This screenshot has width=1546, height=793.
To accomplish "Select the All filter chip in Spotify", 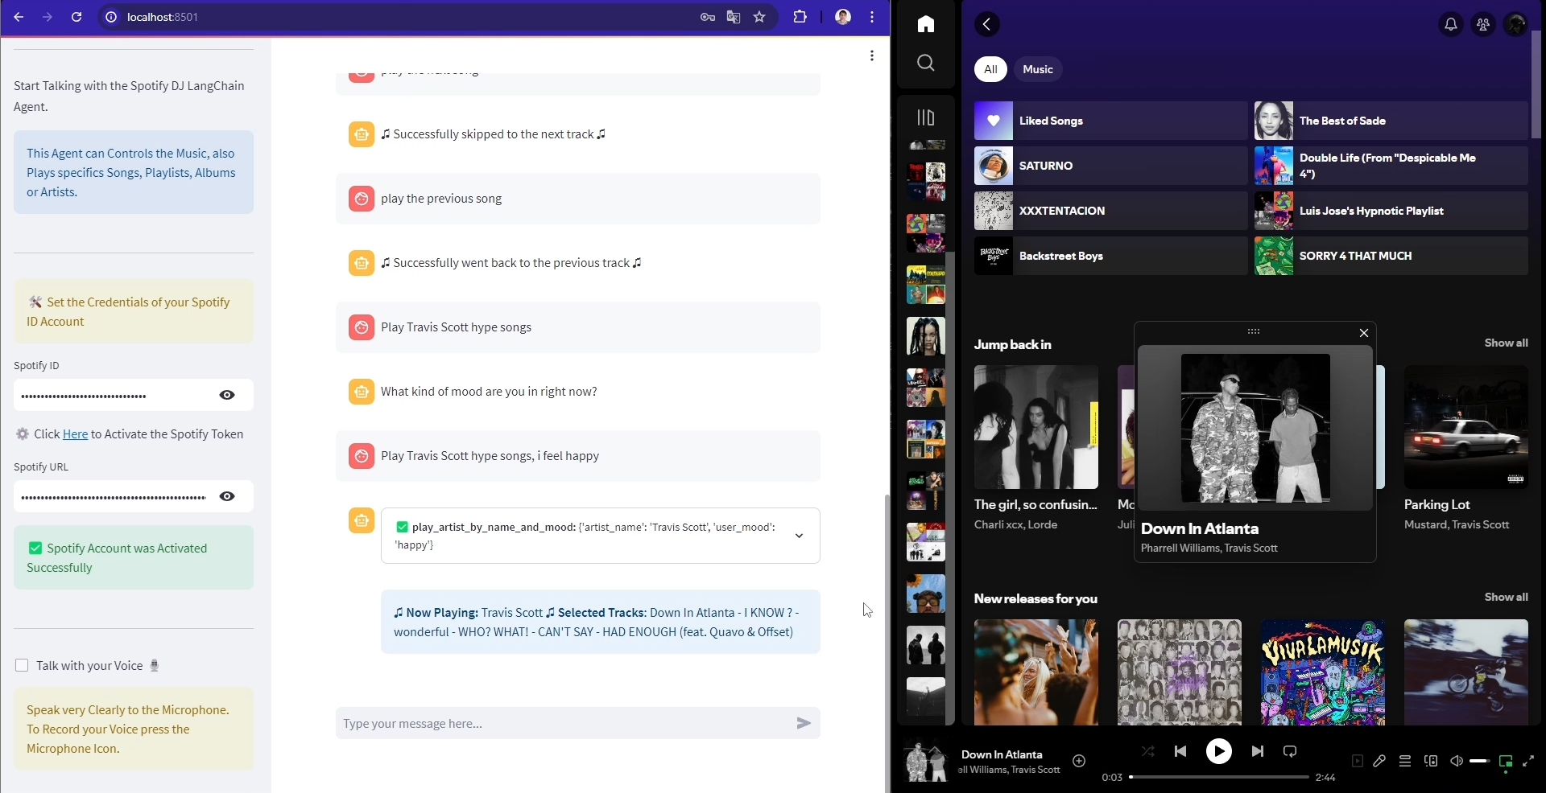I will (990, 69).
